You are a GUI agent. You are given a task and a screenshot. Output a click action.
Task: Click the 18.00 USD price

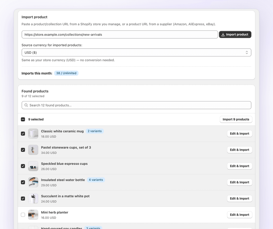point(49,137)
